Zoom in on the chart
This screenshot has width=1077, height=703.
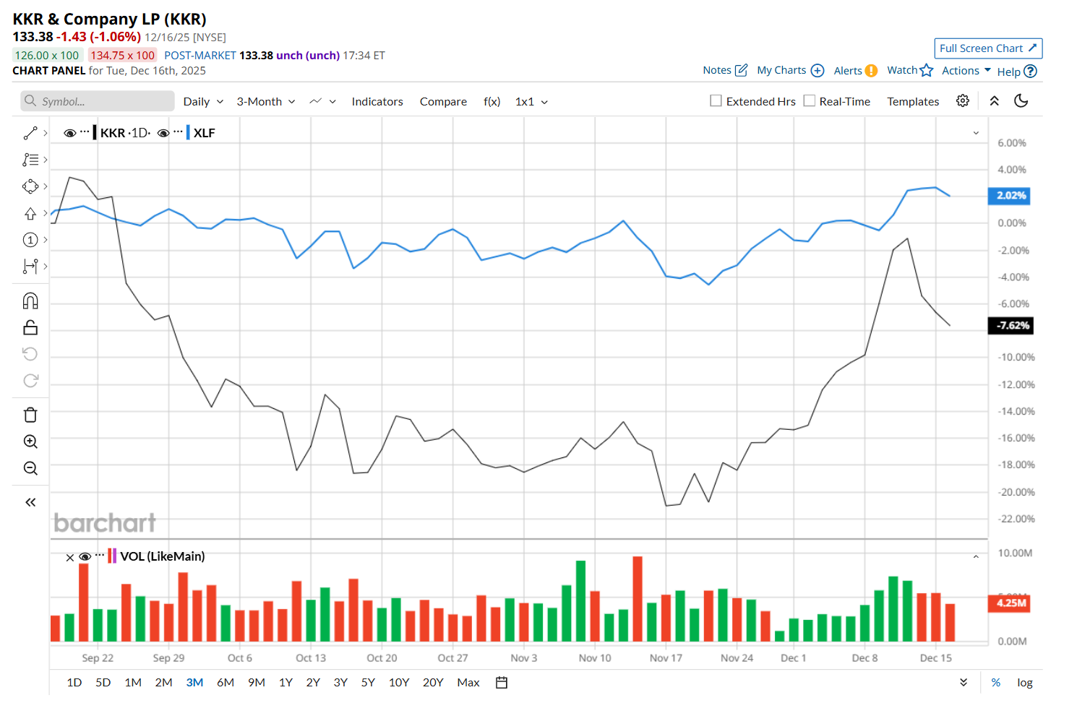pyautogui.click(x=30, y=441)
